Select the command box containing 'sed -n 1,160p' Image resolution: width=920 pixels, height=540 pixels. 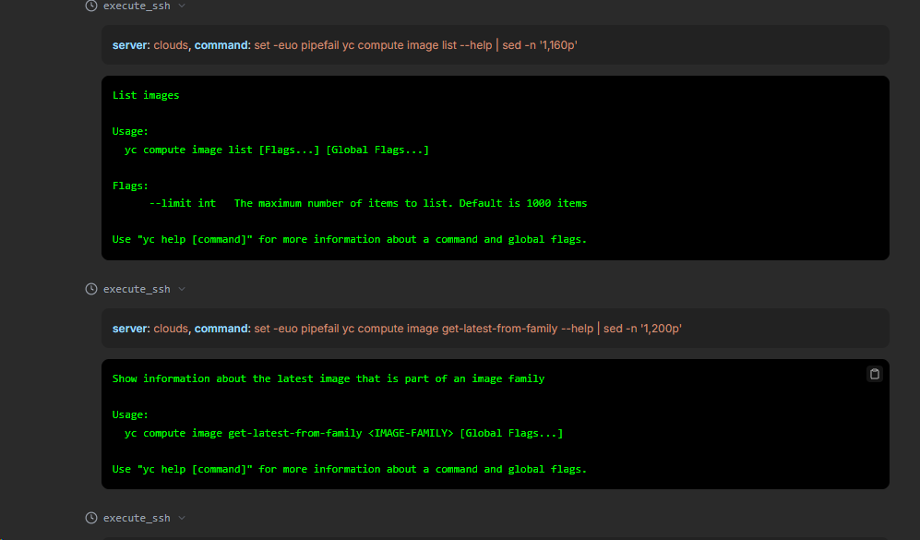click(496, 45)
